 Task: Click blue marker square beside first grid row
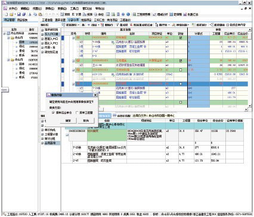[x=63, y=37]
